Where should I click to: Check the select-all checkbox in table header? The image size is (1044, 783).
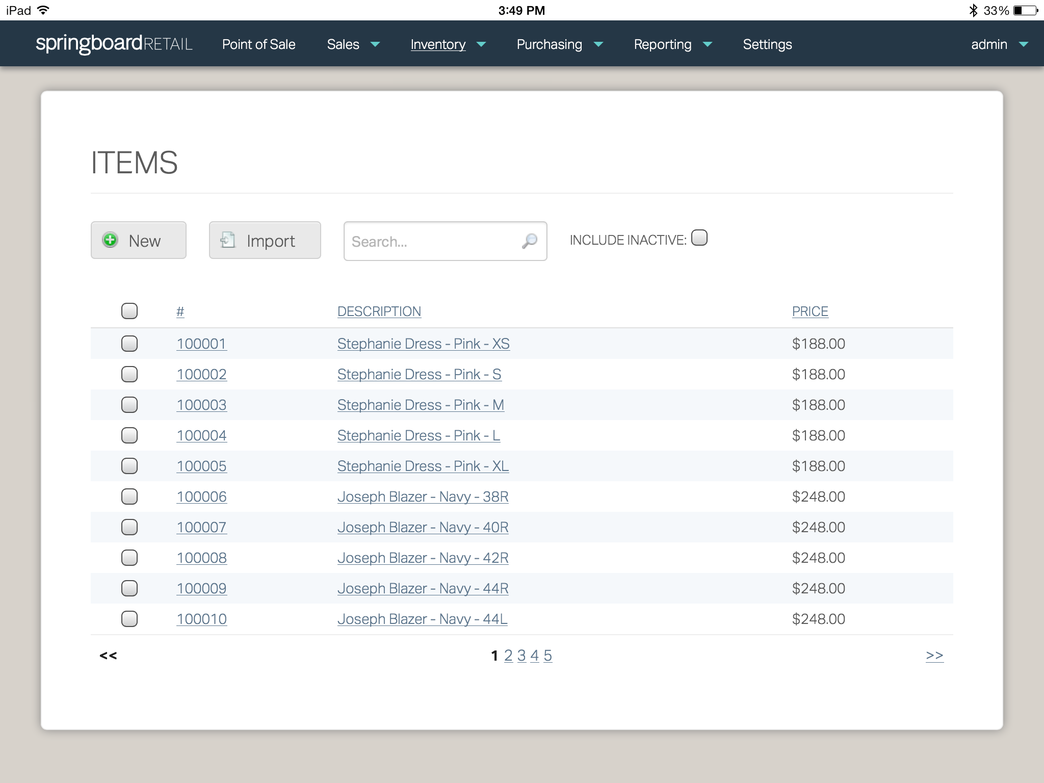(x=129, y=311)
